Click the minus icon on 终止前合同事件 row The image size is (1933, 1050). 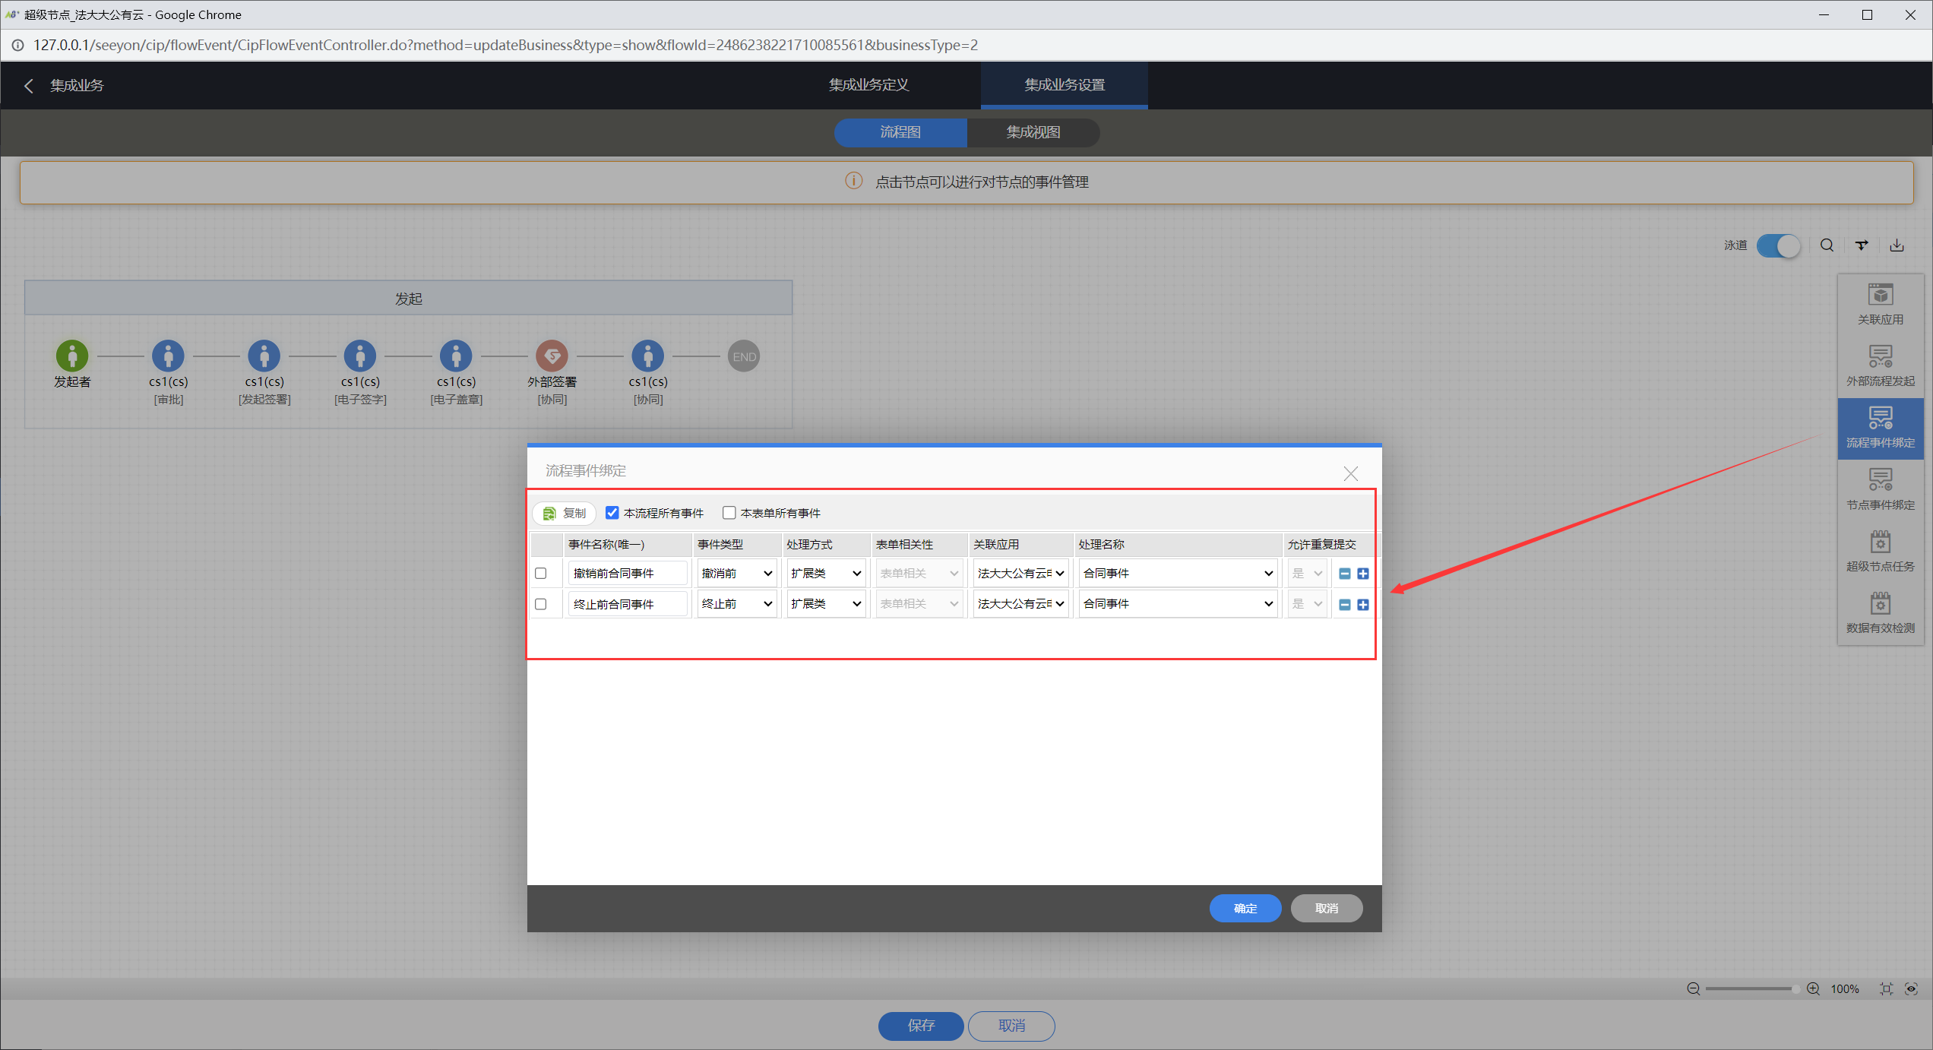pos(1344,605)
